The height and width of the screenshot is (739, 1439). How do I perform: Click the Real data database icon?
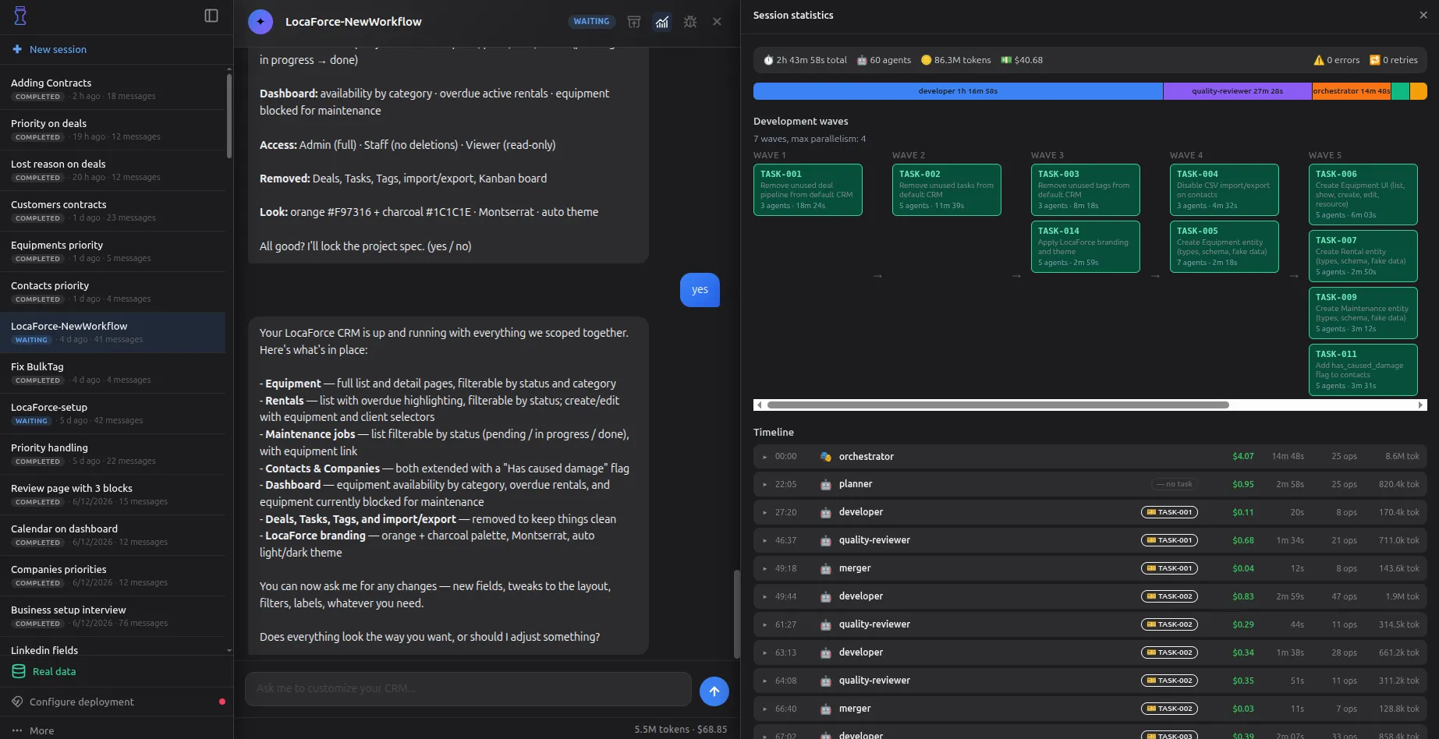click(19, 671)
